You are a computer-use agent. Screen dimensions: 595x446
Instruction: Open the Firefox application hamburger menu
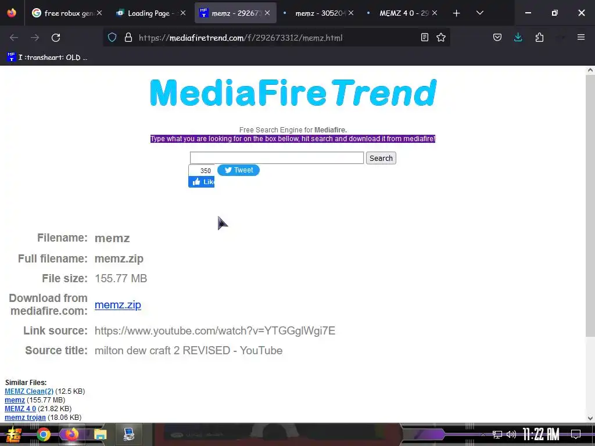click(581, 37)
